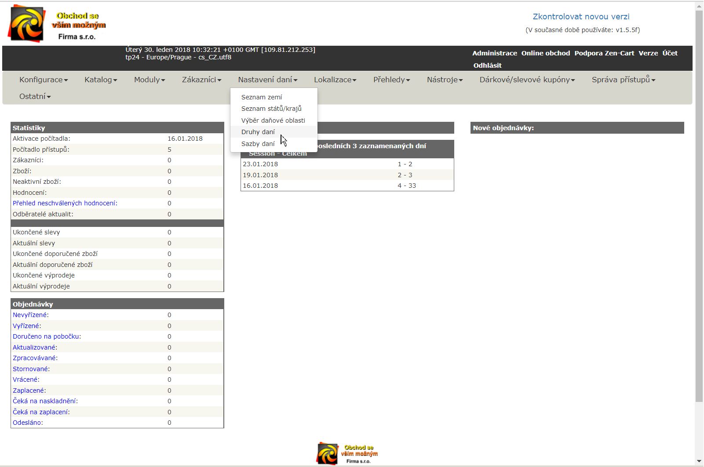The width and height of the screenshot is (704, 467).
Task: Expand the Správa přístupů menu
Action: coord(623,80)
